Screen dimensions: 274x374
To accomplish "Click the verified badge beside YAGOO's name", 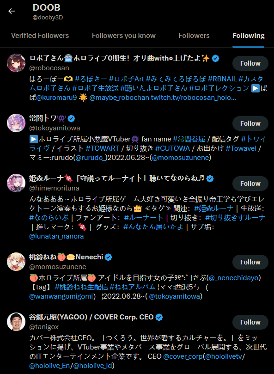I will tap(159, 317).
